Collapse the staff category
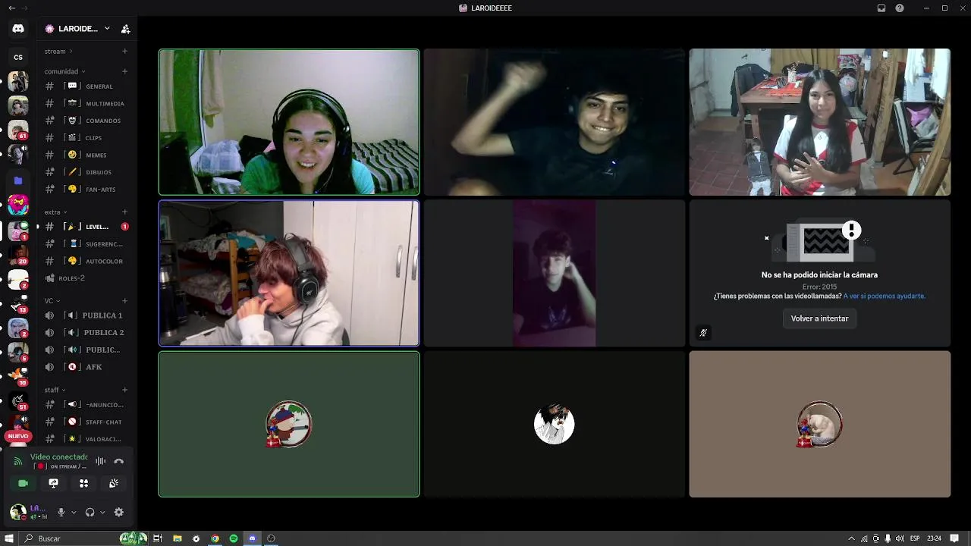The image size is (971, 546). point(55,390)
